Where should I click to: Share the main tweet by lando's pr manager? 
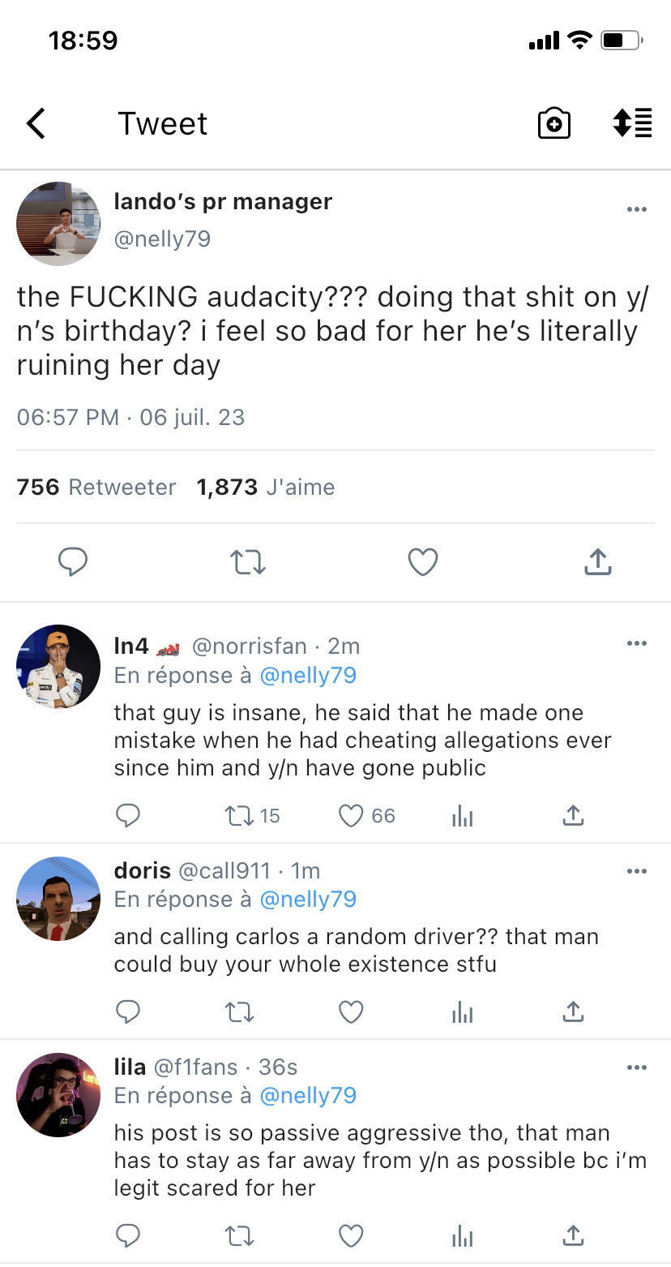(x=597, y=561)
